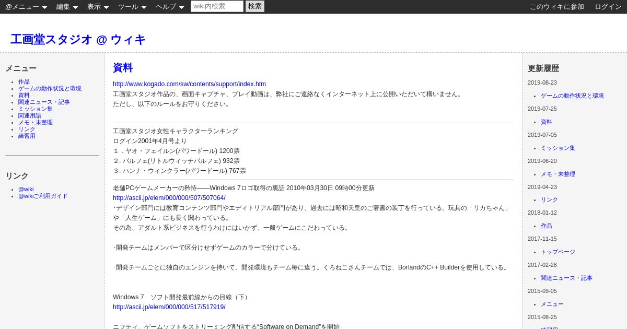This screenshot has width=627, height=329.
Task: Open 資料 under 2019-07-25 in update history
Action: [547, 122]
